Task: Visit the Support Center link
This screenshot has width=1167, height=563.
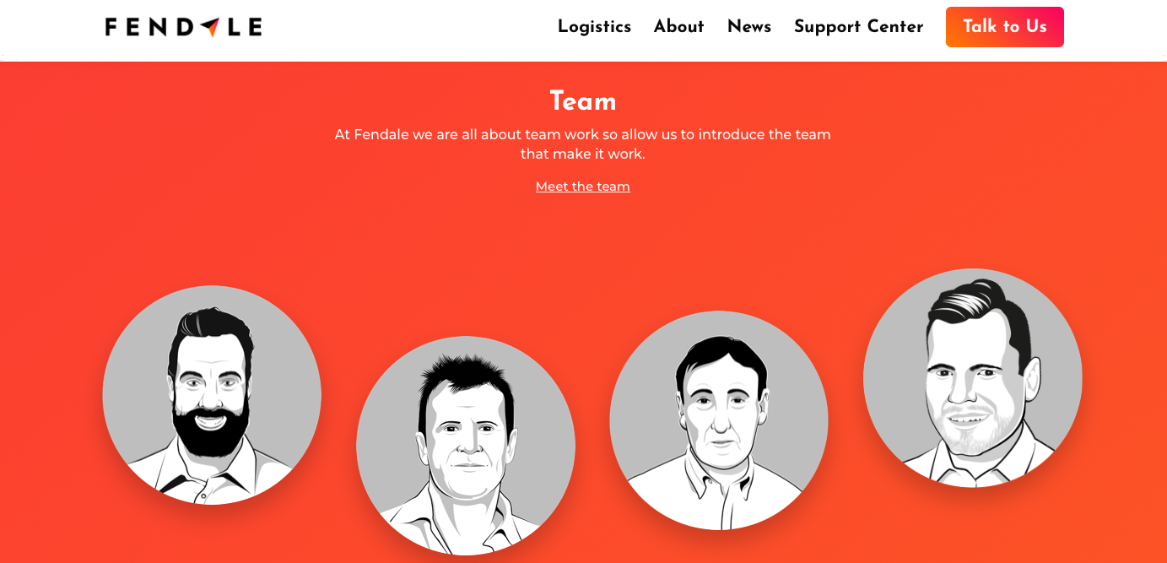Action: [858, 27]
